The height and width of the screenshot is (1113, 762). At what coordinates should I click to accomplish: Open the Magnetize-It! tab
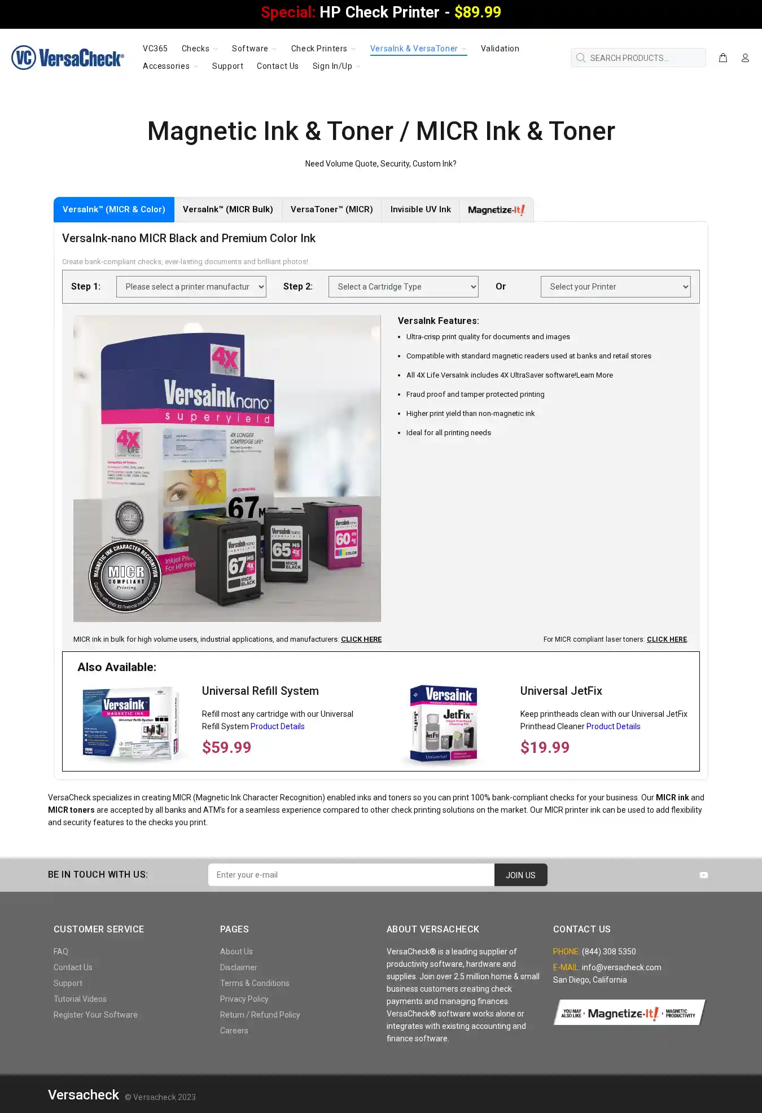point(497,210)
